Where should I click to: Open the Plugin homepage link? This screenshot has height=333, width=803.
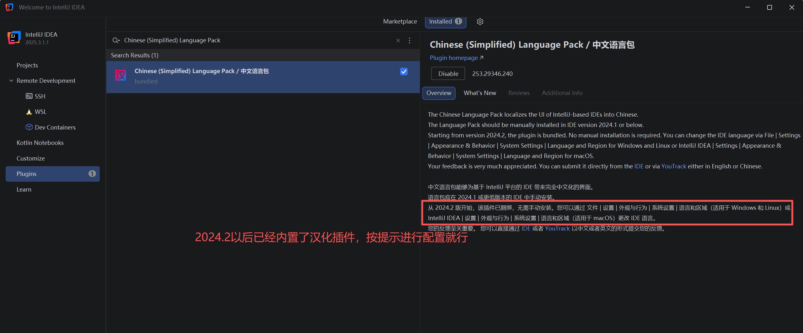tap(457, 58)
